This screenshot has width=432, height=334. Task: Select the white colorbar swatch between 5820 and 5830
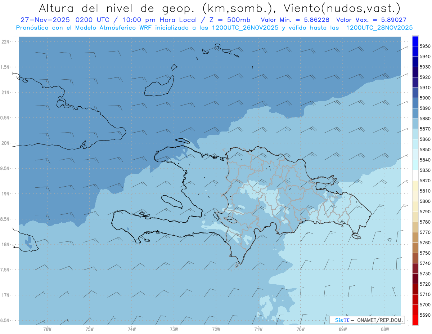click(x=415, y=175)
